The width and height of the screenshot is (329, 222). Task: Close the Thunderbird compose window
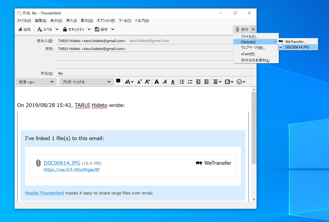[249, 13]
